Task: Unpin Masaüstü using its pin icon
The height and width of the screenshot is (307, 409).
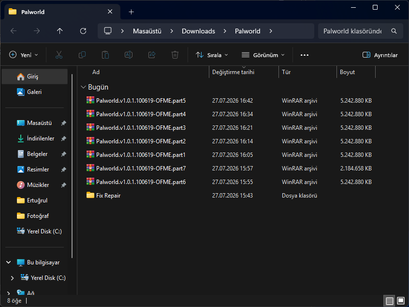Action: point(63,123)
